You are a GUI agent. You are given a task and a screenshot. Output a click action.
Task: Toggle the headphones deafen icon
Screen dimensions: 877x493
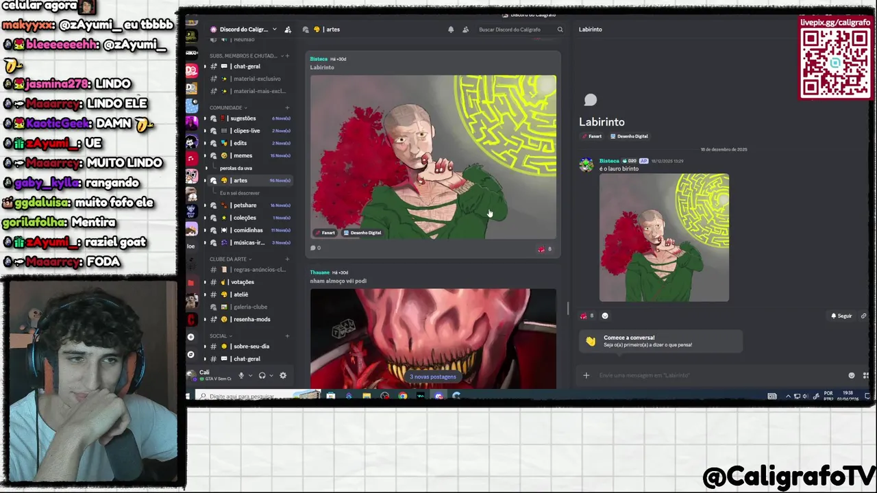[262, 375]
